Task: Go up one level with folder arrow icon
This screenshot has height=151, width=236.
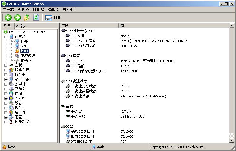Action: (x=27, y=17)
